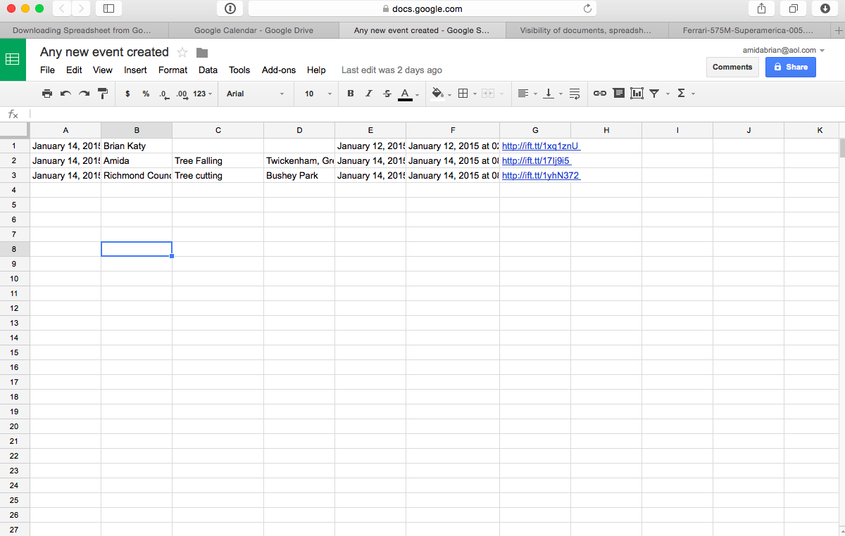845x536 pixels.
Task: Click 'Last edit was 2 days ago'
Action: [x=392, y=70]
